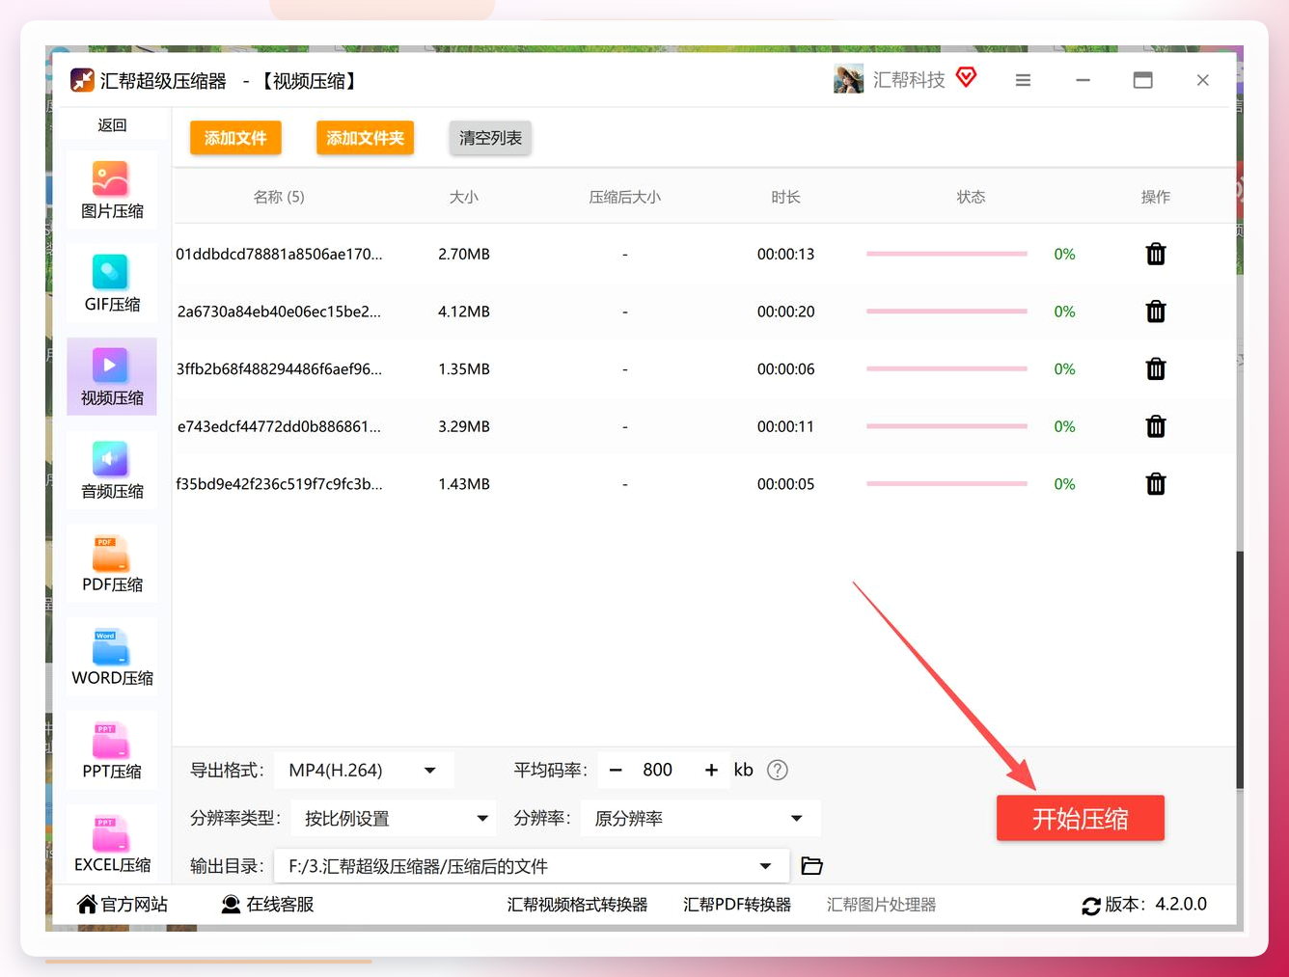Delete the 2a6730a84eb40e06ec15be2 file row
Viewport: 1289px width, 977px height.
(1156, 312)
